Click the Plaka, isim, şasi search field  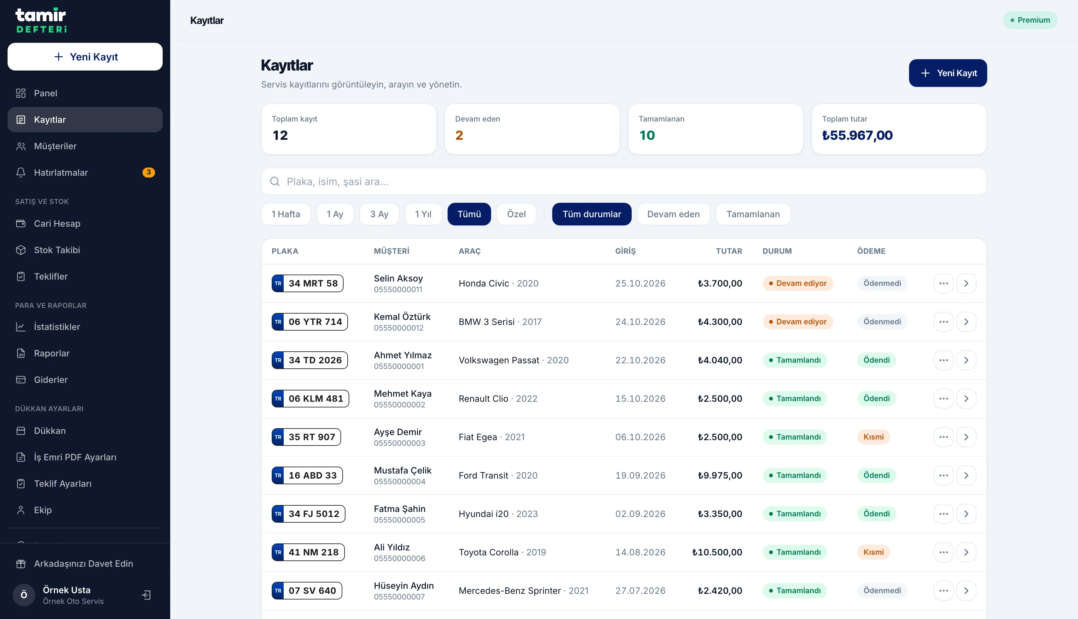[623, 182]
